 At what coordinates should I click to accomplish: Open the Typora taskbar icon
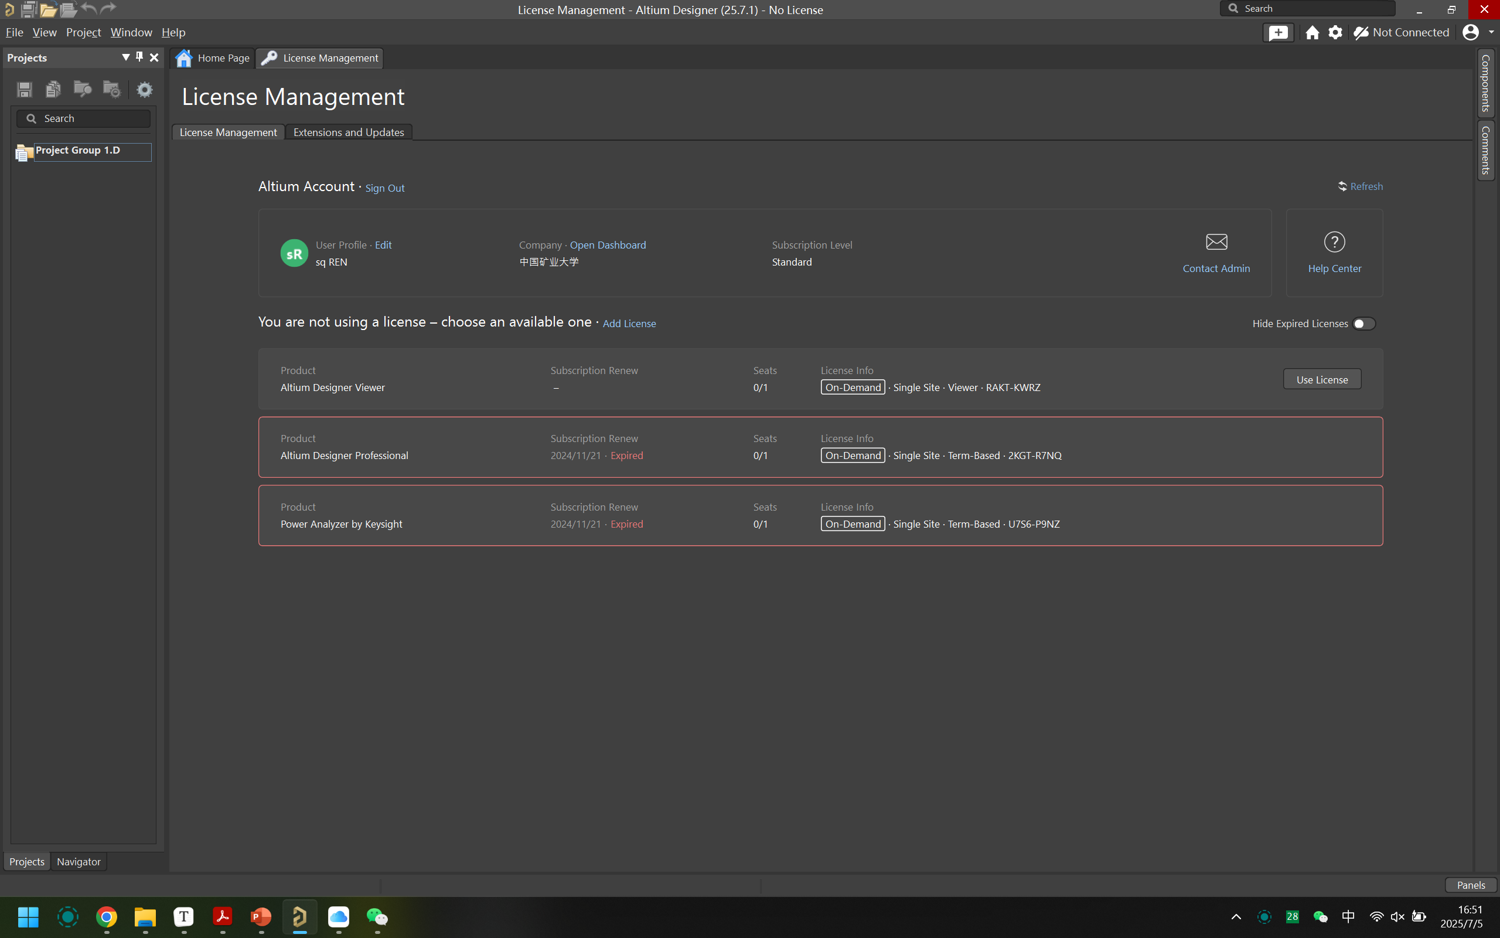click(x=184, y=917)
